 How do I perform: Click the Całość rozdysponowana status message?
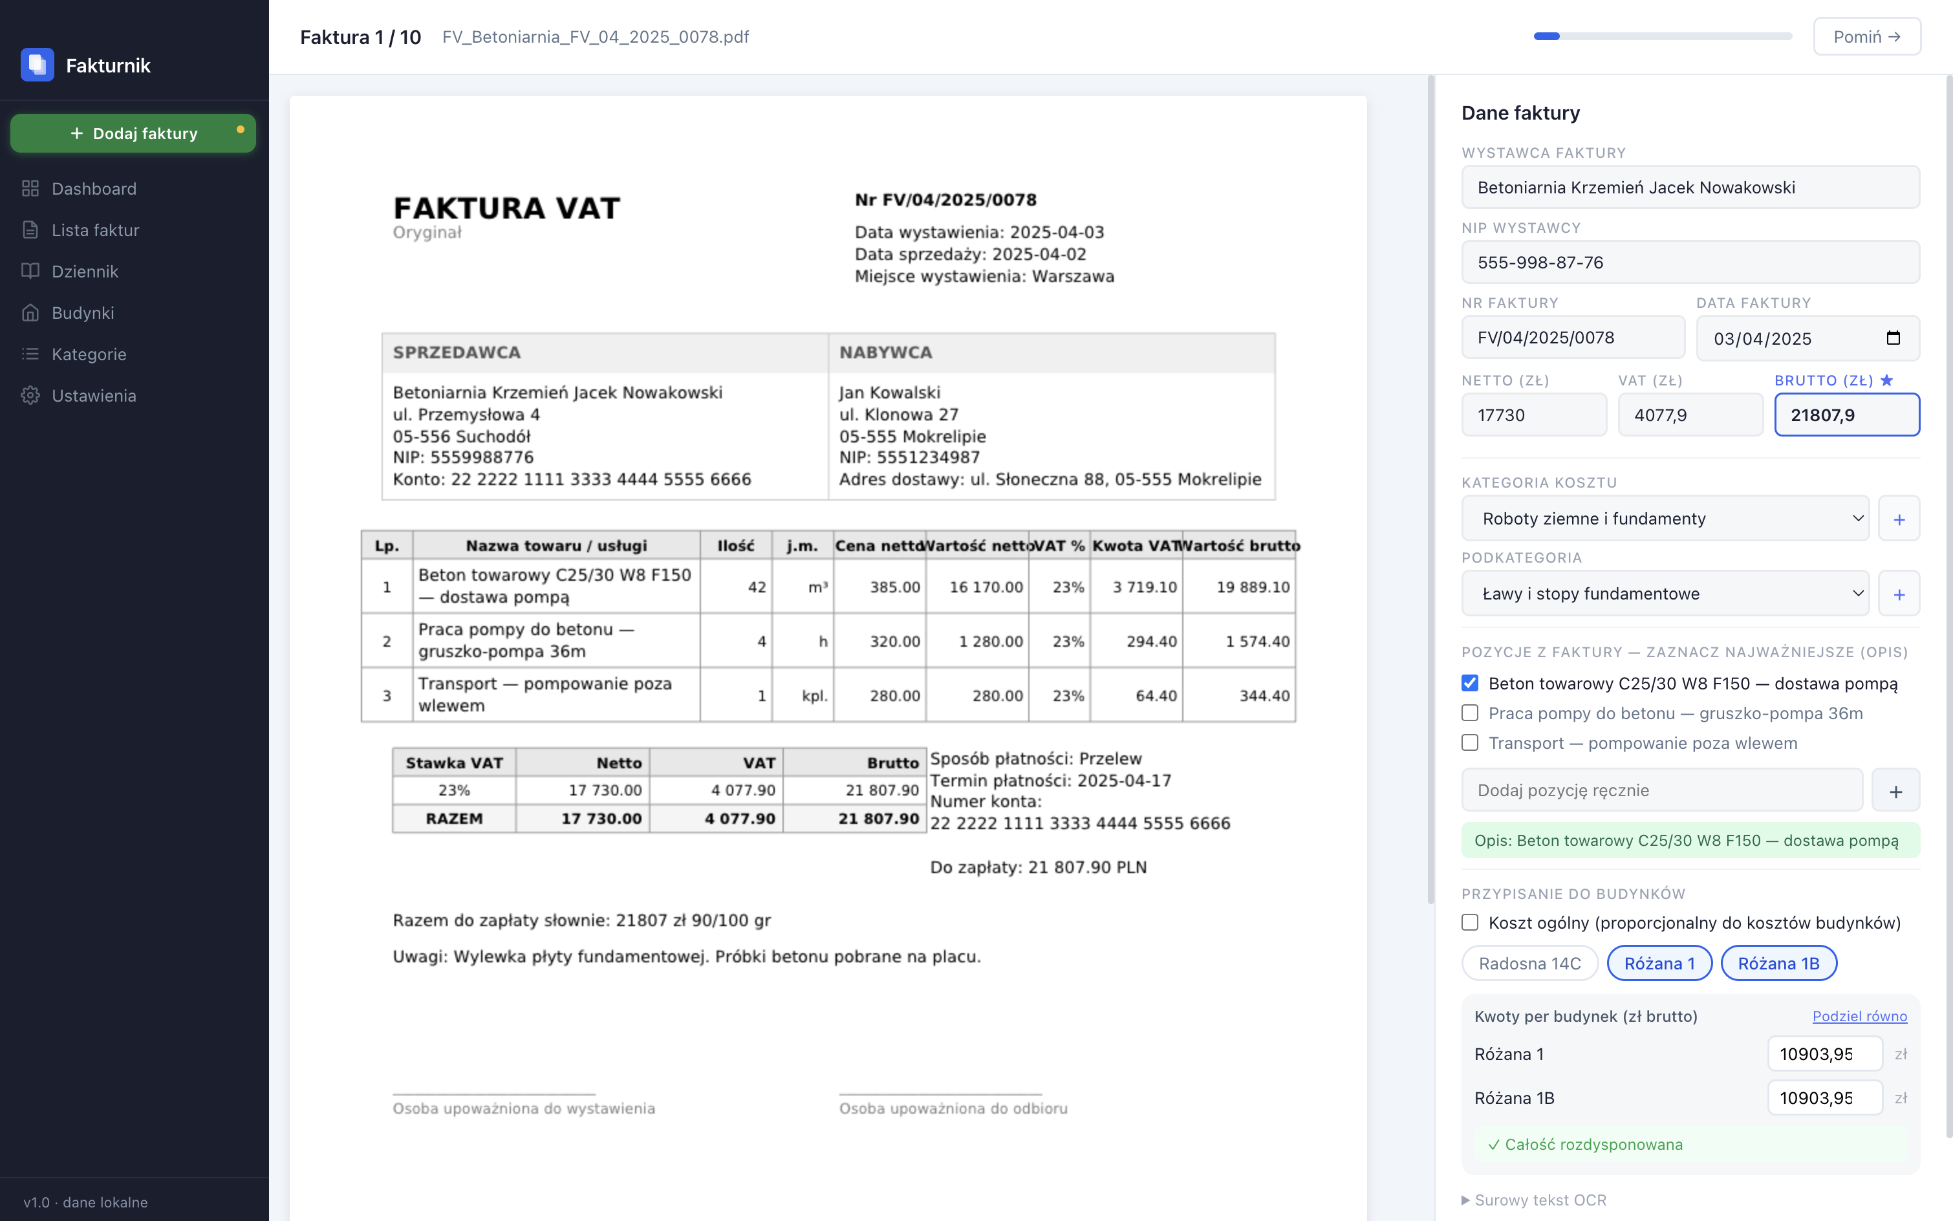coord(1690,1144)
